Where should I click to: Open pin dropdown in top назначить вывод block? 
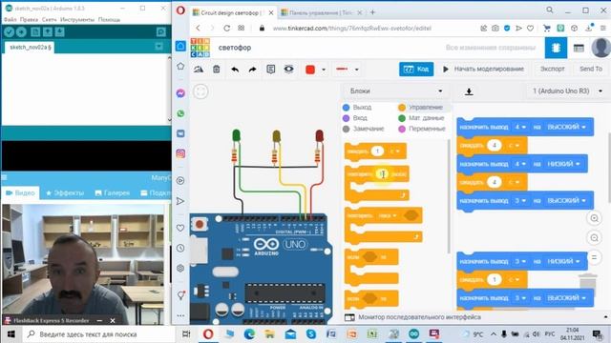point(520,127)
